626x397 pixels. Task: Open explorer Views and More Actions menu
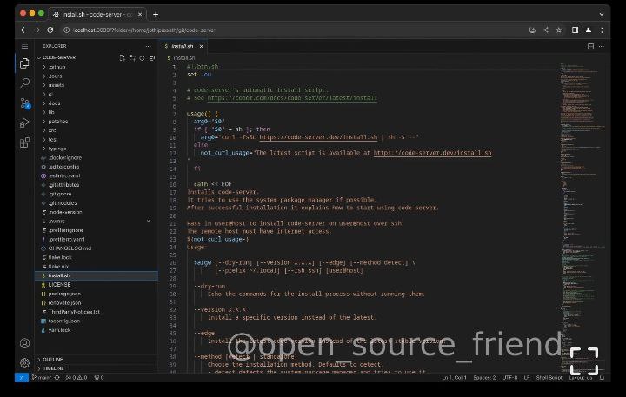coord(149,46)
